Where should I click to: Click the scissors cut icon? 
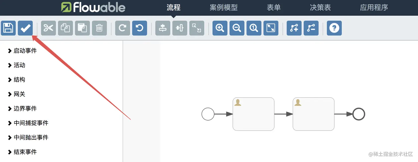coord(48,28)
